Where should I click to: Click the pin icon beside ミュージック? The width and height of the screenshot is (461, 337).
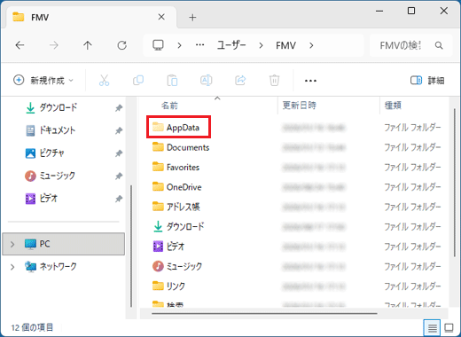[x=119, y=176]
